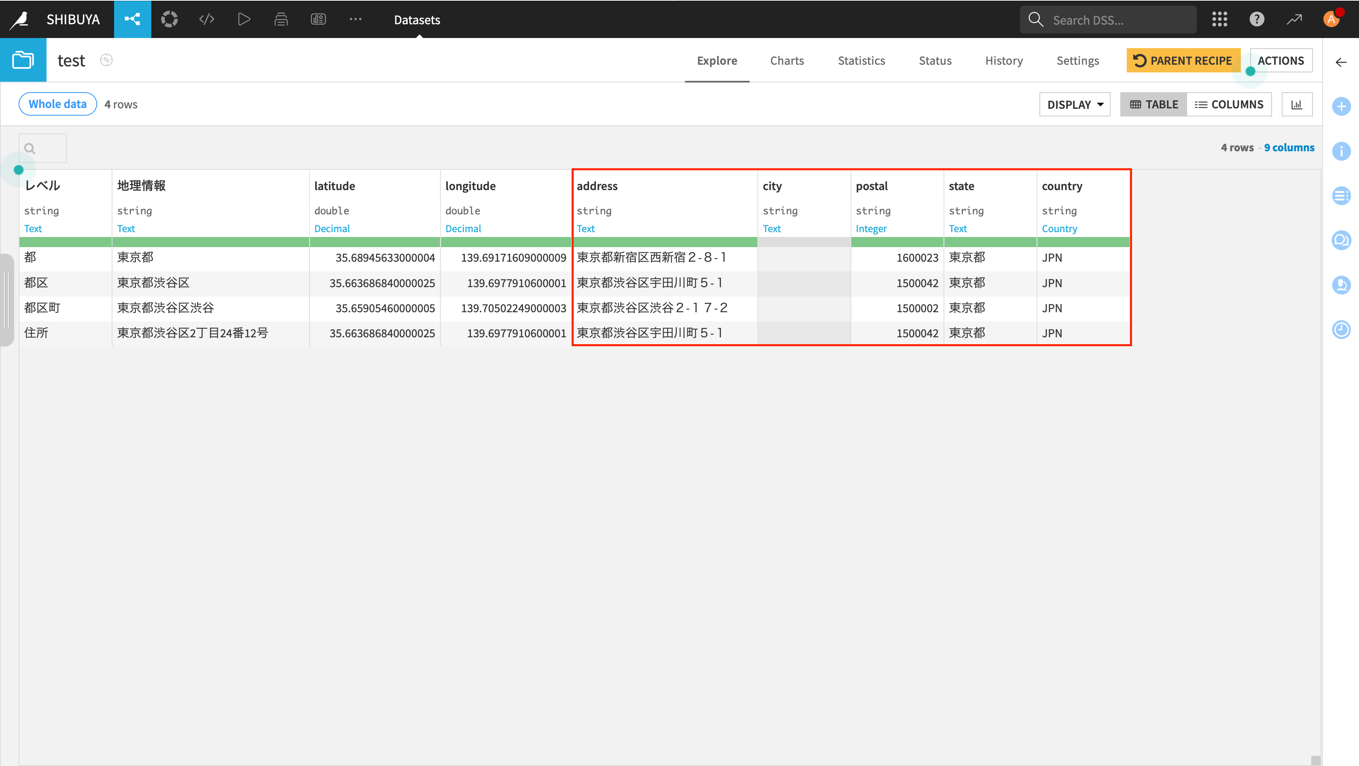
Task: Select cell 東京都渋谷区2丁目24番12号
Action: pyautogui.click(x=210, y=333)
